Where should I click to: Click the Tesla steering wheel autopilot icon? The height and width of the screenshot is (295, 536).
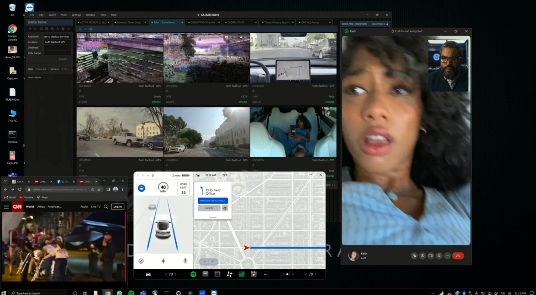[x=141, y=188]
